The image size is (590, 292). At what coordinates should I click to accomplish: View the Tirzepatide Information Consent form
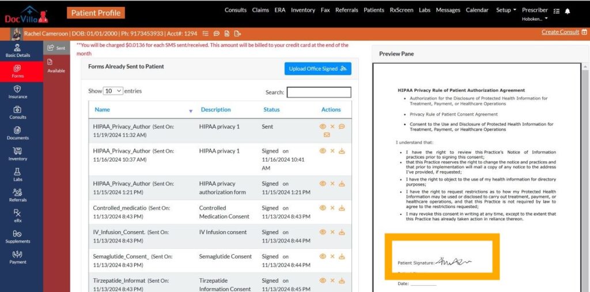(323, 281)
